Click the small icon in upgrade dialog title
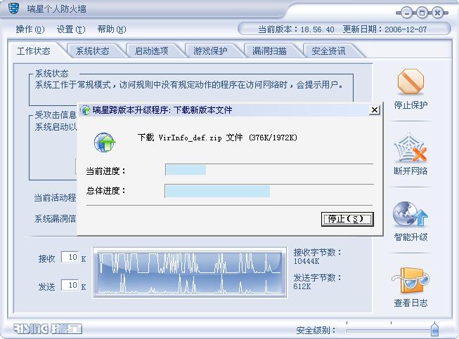Image resolution: width=459 pixels, height=339 pixels. [x=86, y=110]
